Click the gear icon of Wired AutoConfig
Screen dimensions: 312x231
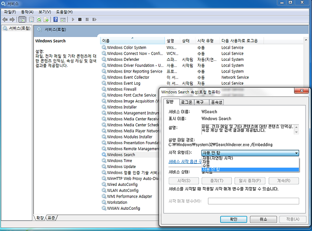[x=104, y=185]
